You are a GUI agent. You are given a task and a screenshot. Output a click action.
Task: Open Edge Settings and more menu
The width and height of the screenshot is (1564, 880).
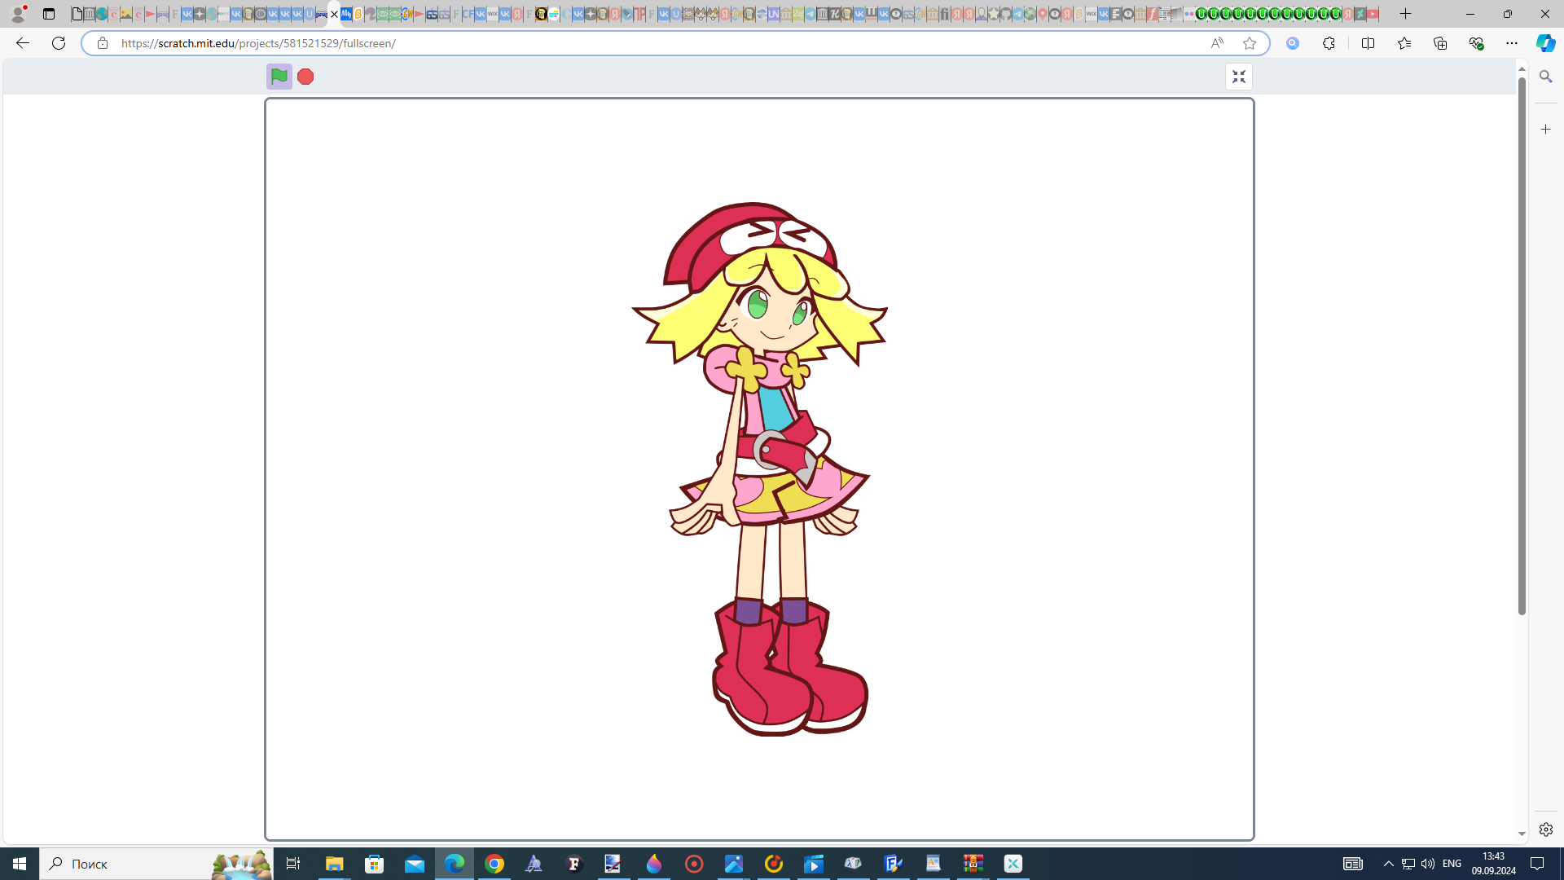pyautogui.click(x=1511, y=43)
